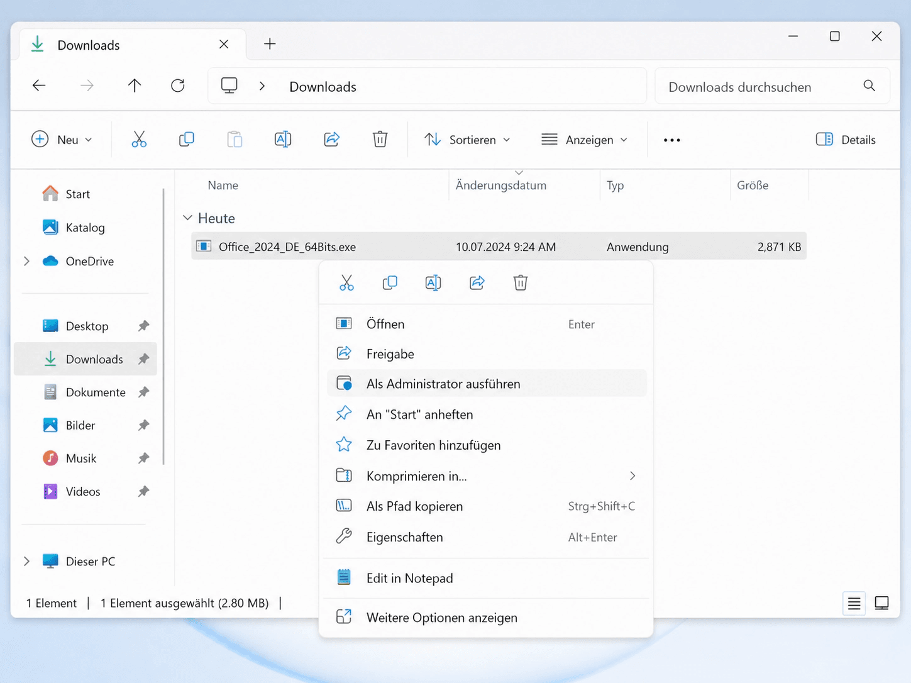
Task: Go up one folder with the up arrow
Action: click(x=135, y=86)
